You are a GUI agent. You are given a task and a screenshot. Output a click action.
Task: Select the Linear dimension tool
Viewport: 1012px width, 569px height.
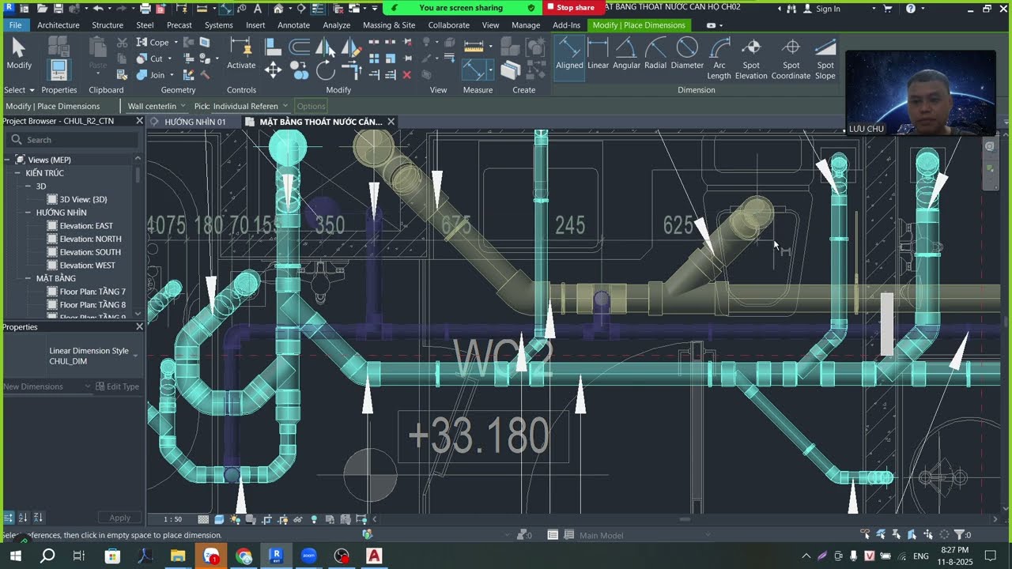click(598, 55)
